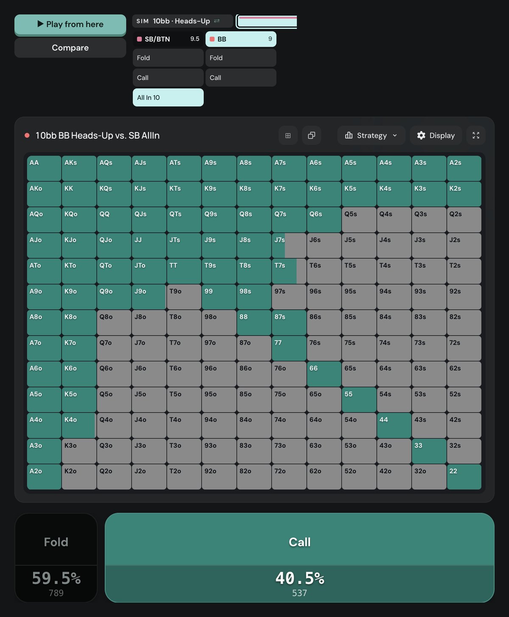
Task: Expand the range chart to fullscreen
Action: pos(476,135)
